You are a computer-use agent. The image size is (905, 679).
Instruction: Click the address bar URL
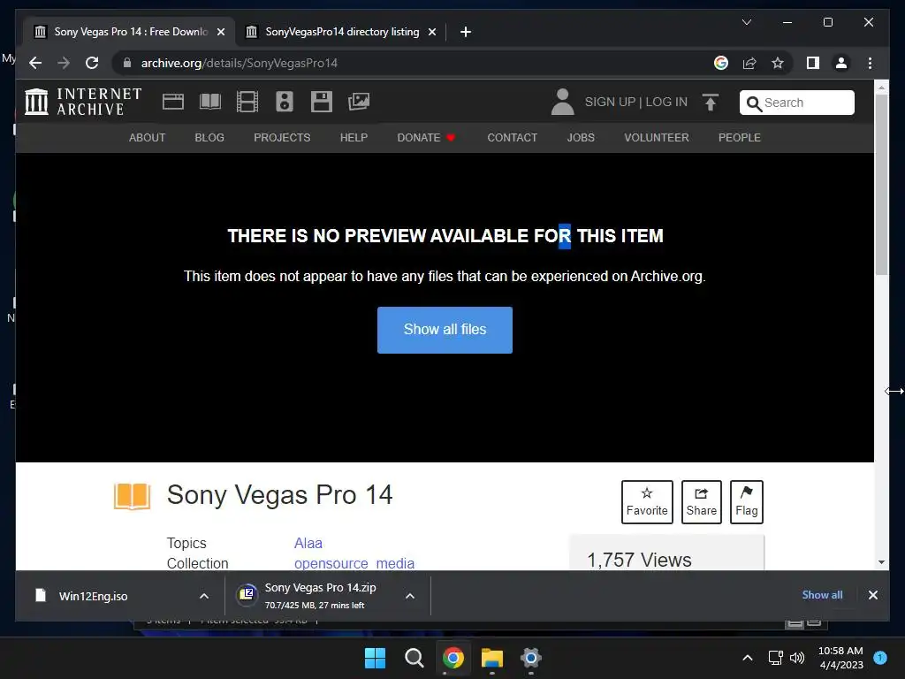pyautogui.click(x=239, y=63)
